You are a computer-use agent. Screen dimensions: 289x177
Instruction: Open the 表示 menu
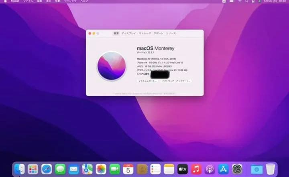pos(49,1)
